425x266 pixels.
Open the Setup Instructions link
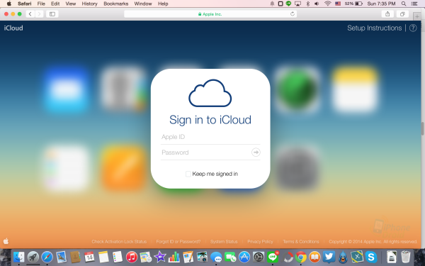374,28
